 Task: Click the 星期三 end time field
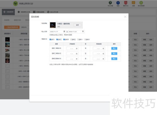tap(99, 54)
